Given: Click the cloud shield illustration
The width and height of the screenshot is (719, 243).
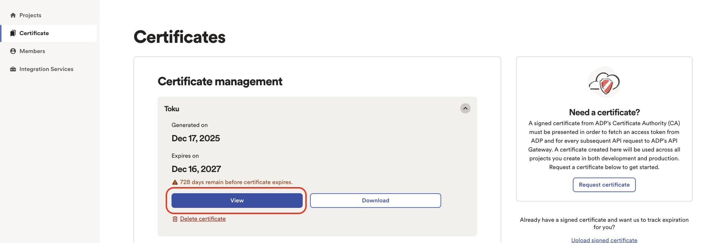Looking at the screenshot, I should click(604, 82).
